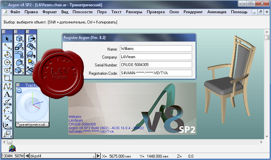
Task: Minimize the inner document window
Action: pos(254,12)
